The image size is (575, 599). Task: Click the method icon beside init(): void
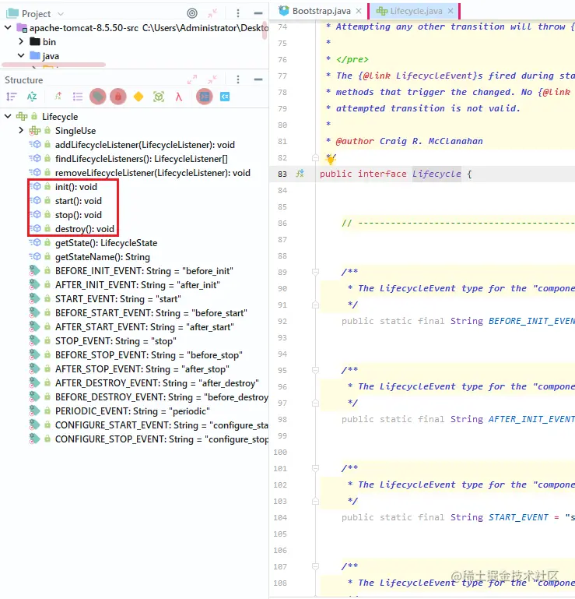pyautogui.click(x=35, y=186)
